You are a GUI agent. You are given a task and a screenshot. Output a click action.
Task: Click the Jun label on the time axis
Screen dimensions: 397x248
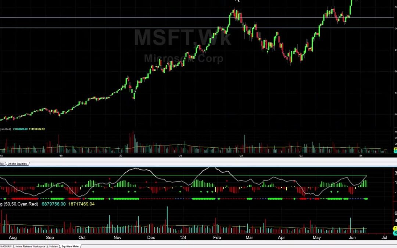352,238
